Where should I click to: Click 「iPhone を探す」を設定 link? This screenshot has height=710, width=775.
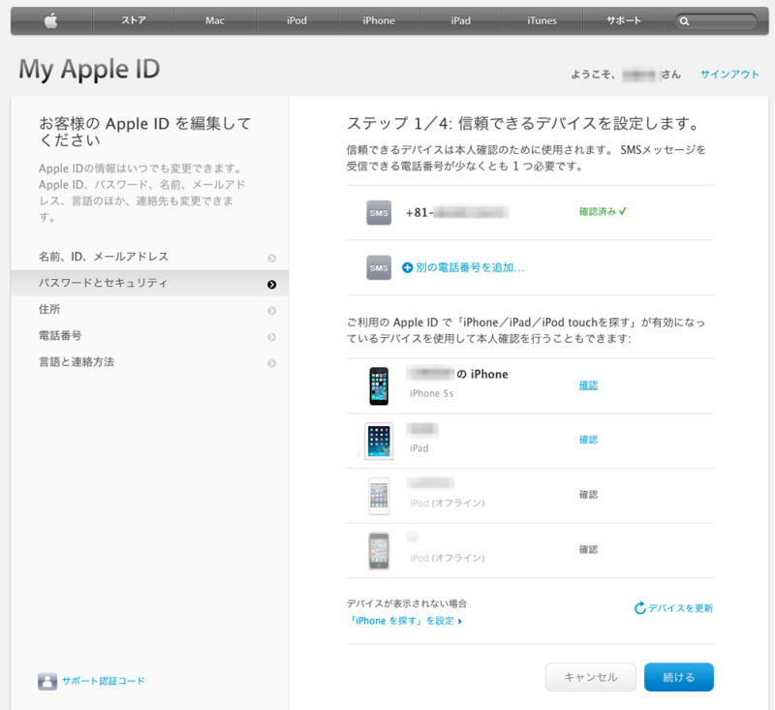401,621
